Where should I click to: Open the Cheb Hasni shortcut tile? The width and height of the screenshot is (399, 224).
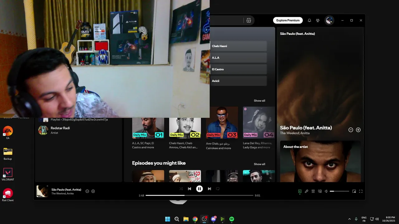click(238, 46)
